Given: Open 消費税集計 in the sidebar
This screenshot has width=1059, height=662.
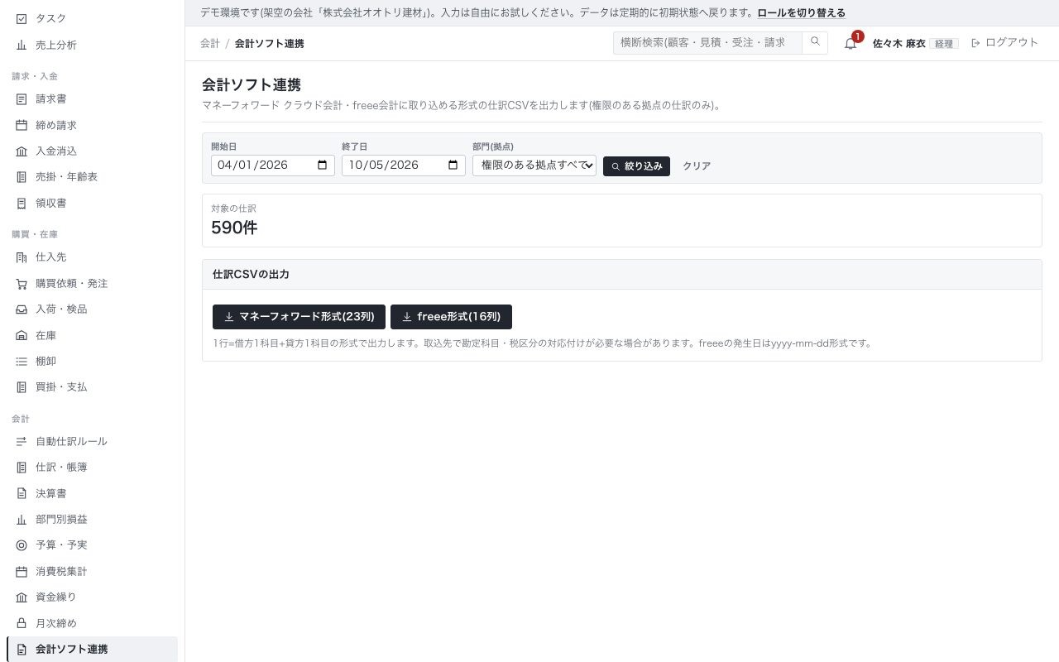Looking at the screenshot, I should 92,572.
